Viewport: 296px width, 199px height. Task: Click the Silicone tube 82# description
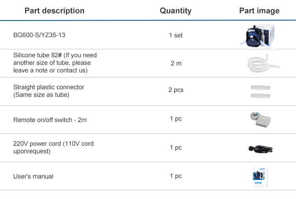(55, 63)
